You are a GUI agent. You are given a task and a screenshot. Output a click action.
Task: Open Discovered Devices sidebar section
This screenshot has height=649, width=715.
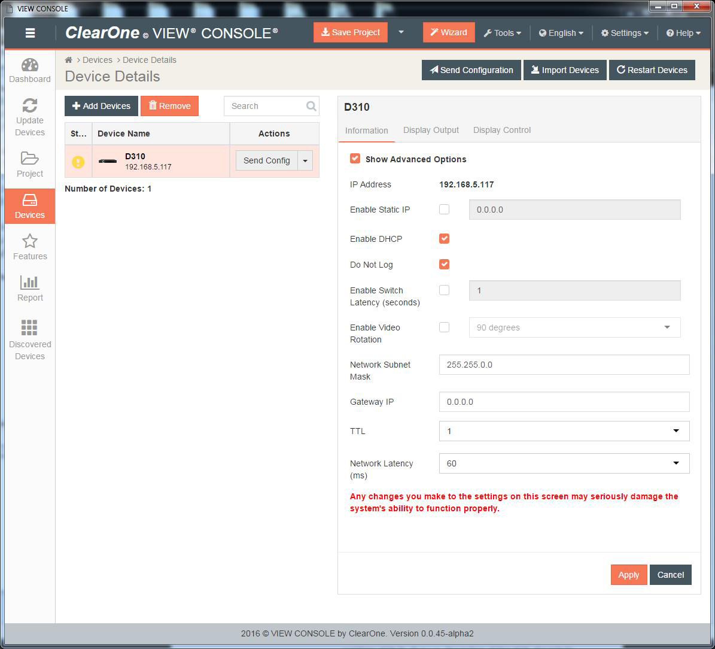coord(30,341)
